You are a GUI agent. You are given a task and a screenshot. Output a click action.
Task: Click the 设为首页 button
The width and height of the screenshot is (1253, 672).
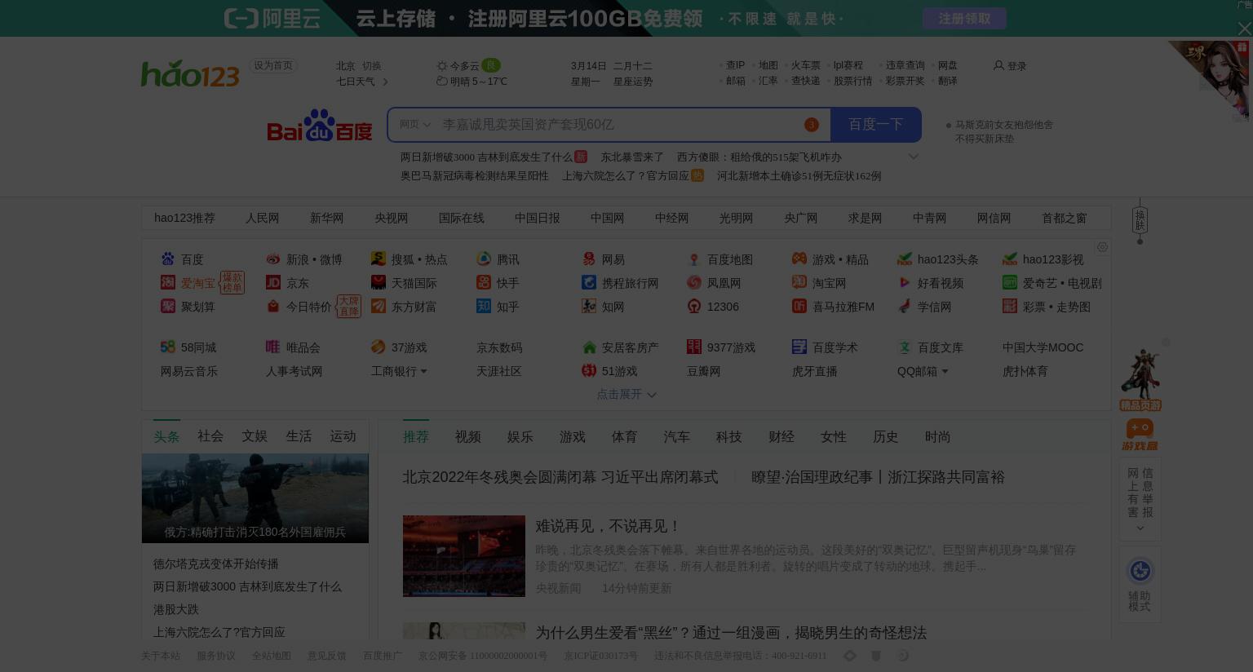273,65
